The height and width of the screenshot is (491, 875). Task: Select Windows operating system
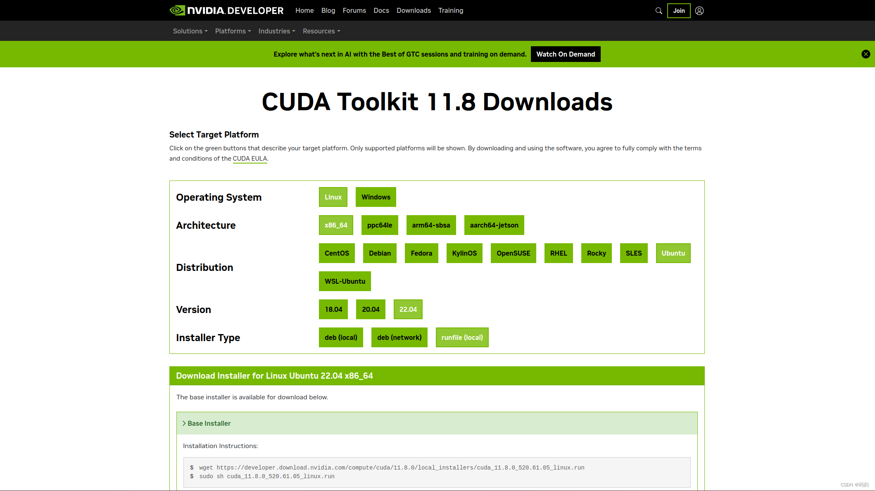(x=376, y=197)
